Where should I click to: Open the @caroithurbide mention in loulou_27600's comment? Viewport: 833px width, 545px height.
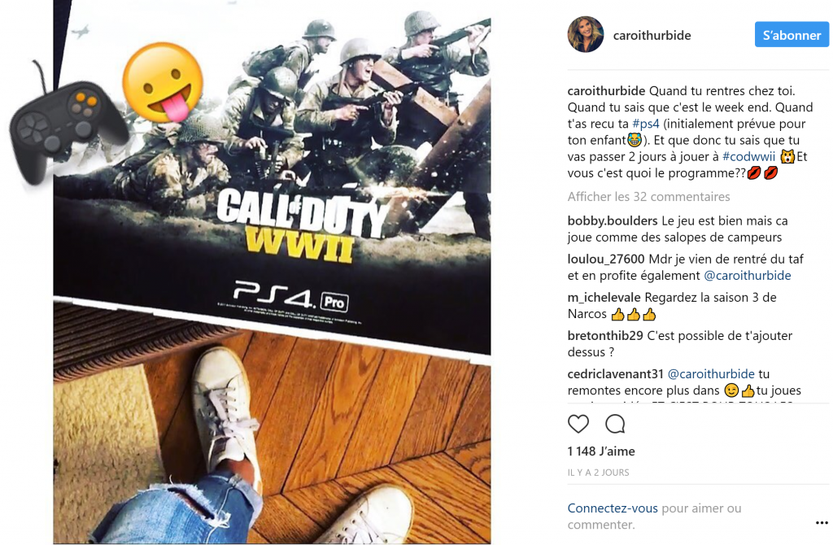click(748, 276)
